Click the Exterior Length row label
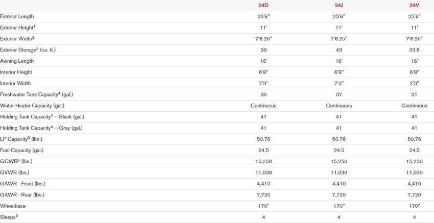 tap(17, 17)
